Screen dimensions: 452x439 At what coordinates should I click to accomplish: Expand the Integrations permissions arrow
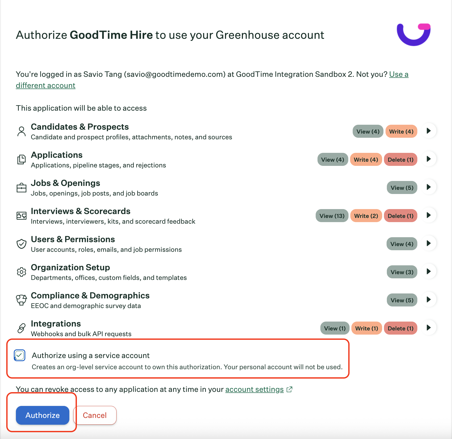(x=429, y=328)
